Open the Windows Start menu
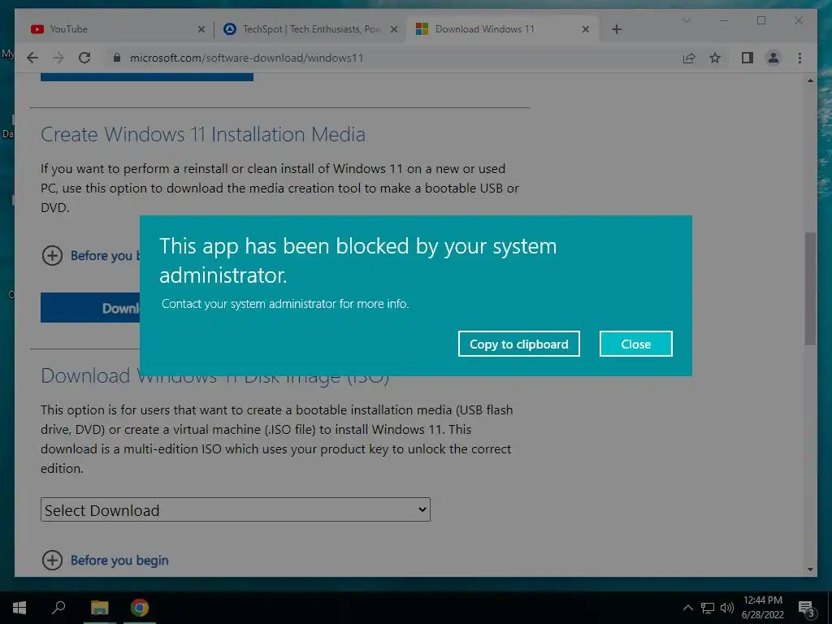832x624 pixels. tap(19, 608)
